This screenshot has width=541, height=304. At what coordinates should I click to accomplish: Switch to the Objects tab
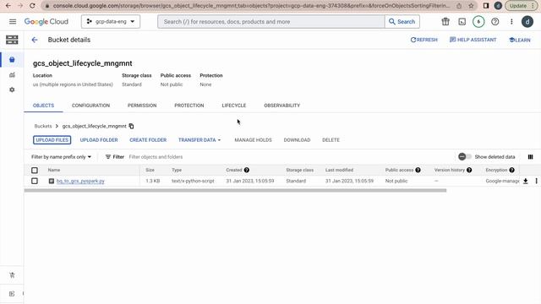(x=43, y=106)
